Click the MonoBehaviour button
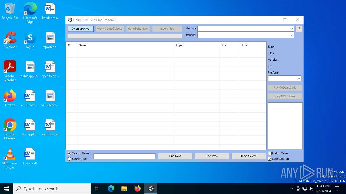Image resolution: width=346 pixels, height=194 pixels. click(x=138, y=29)
